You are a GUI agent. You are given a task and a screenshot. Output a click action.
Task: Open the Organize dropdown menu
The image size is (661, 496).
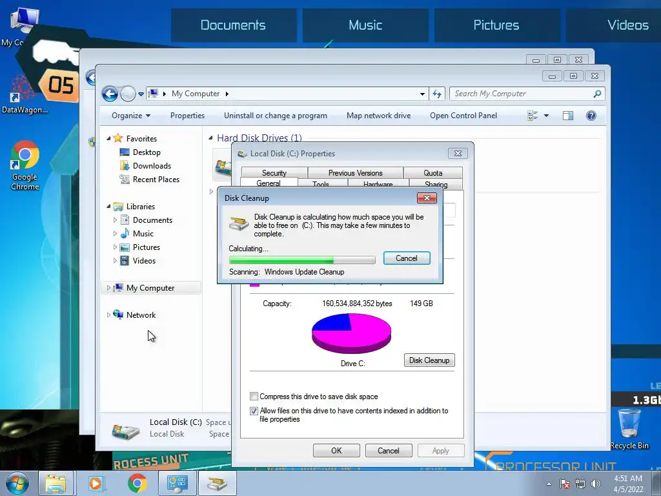click(x=130, y=116)
